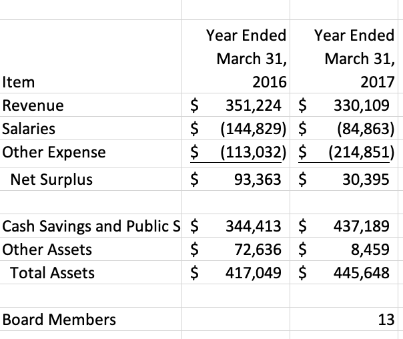Click the "Year Ended March 31, 2016" header
Viewport: 403px width, 339px height.
pyautogui.click(x=246, y=58)
